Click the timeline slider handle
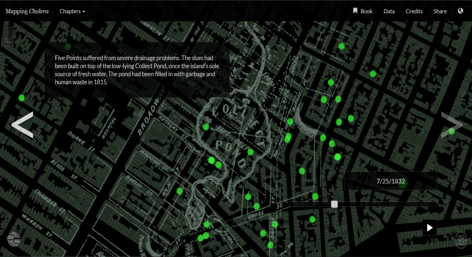472x257 pixels. pyautogui.click(x=334, y=204)
